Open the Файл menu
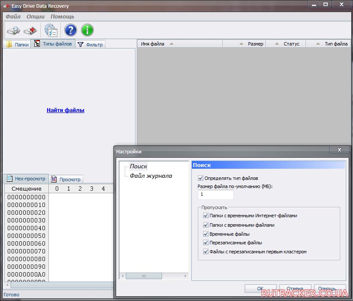 (x=13, y=16)
